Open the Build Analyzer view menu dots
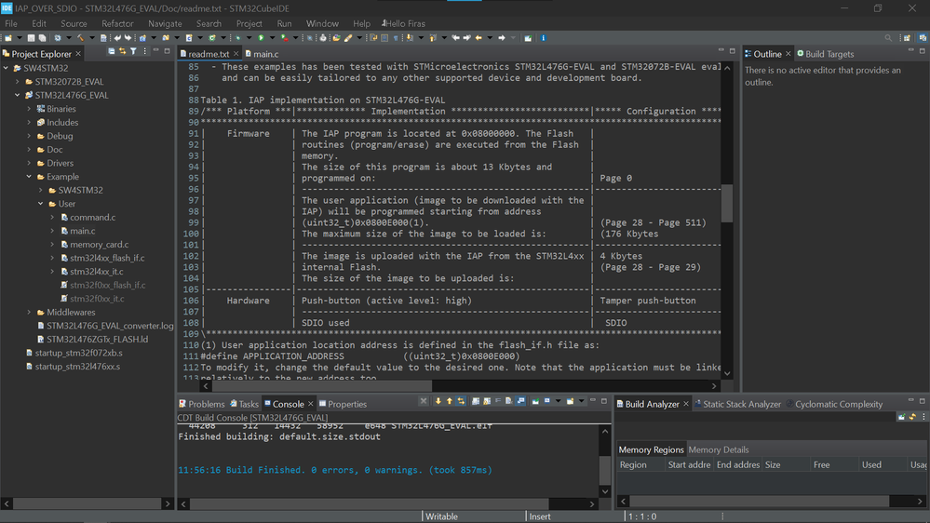This screenshot has width=930, height=523. (923, 417)
